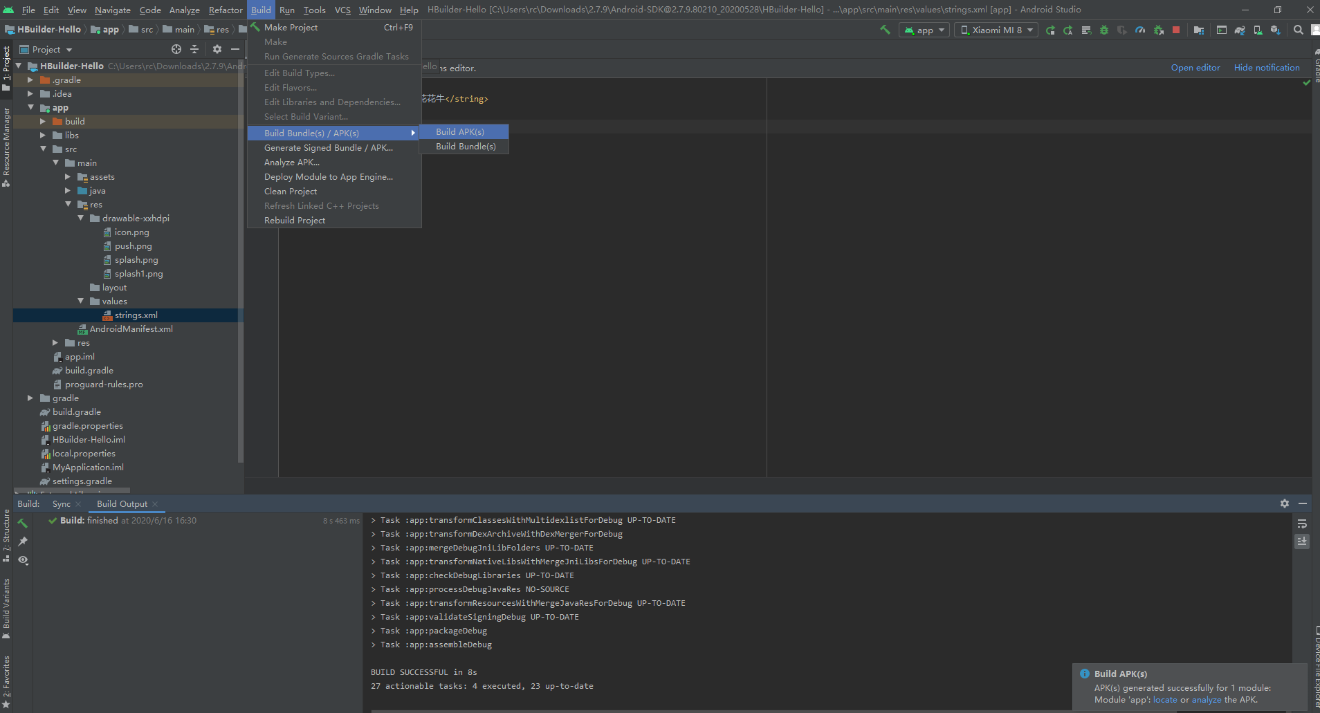Collapse all using the Project panel icon
Screen dimensions: 1320x713
coord(194,49)
